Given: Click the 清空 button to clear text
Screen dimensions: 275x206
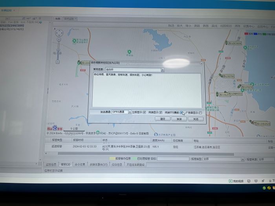Looking at the screenshot, I should (163, 119).
